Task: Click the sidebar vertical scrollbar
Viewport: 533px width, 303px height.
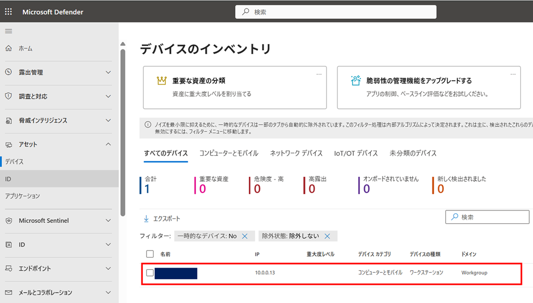Action: click(123, 132)
